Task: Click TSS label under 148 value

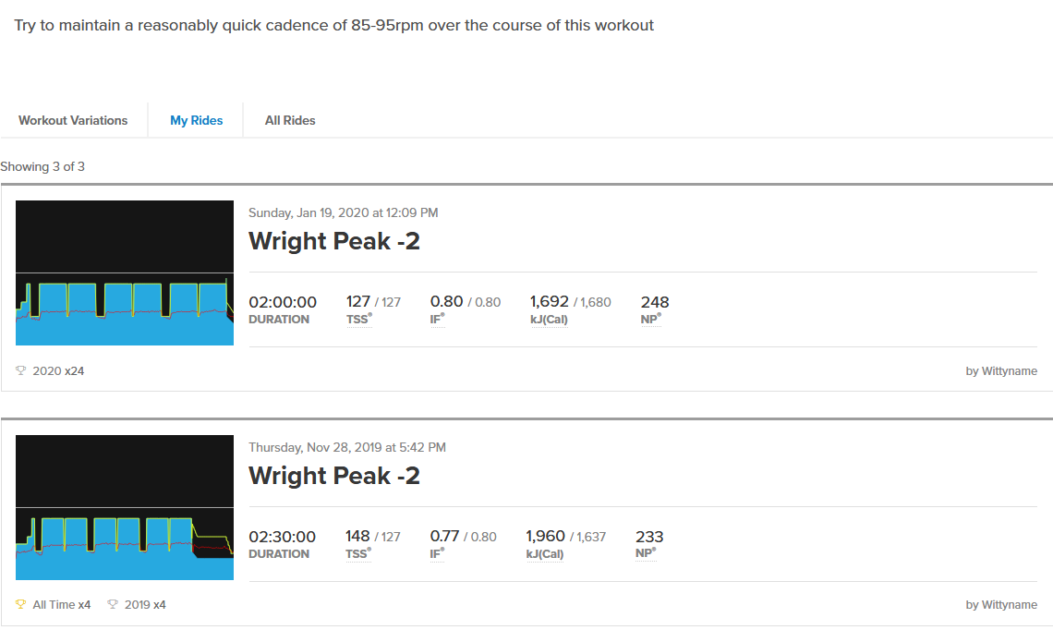Action: (x=358, y=554)
